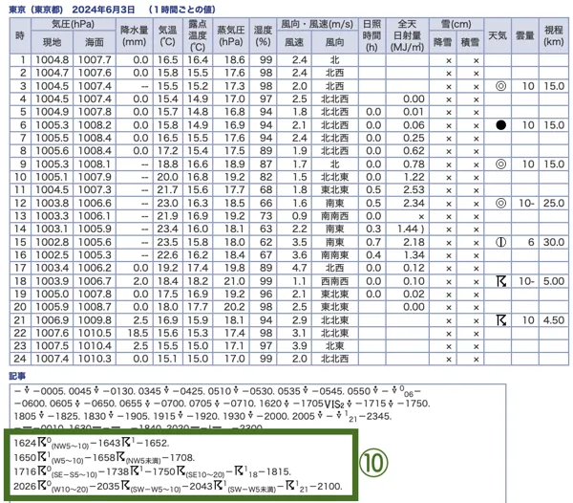Screen dimensions: 573x503
Task: Select the cloudy symbol in the 12時 row
Action: tap(500, 203)
